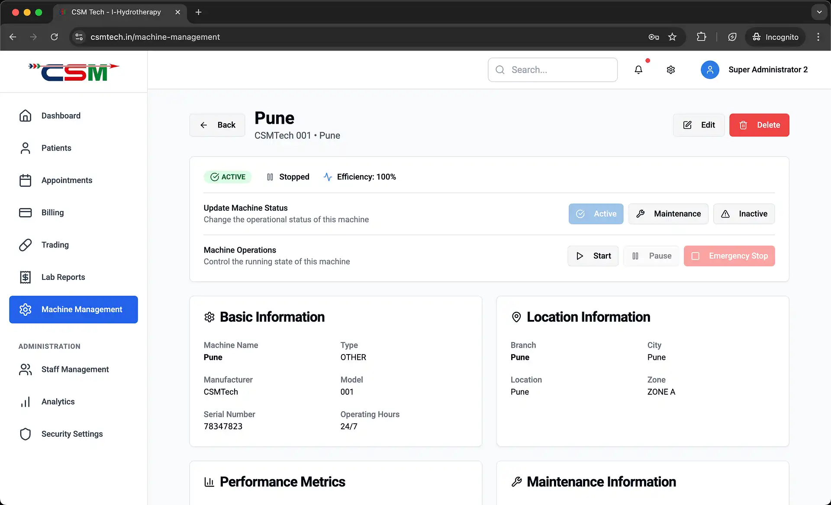Screen dimensions: 831x505
Task: Open Lab Reports
Action: point(74,277)
